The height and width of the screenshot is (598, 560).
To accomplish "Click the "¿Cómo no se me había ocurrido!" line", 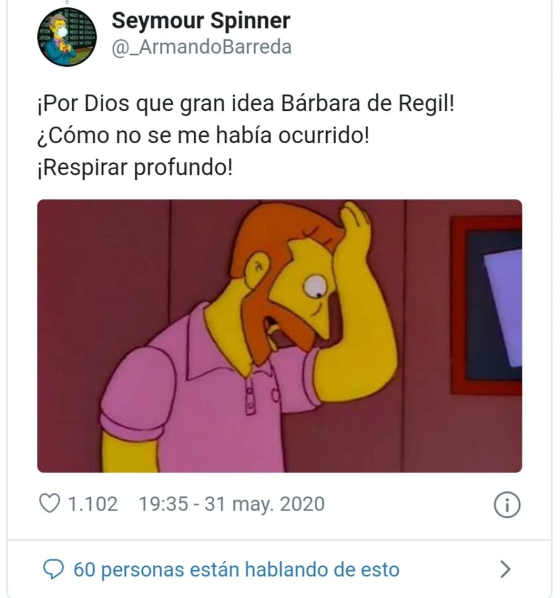I will [x=203, y=135].
